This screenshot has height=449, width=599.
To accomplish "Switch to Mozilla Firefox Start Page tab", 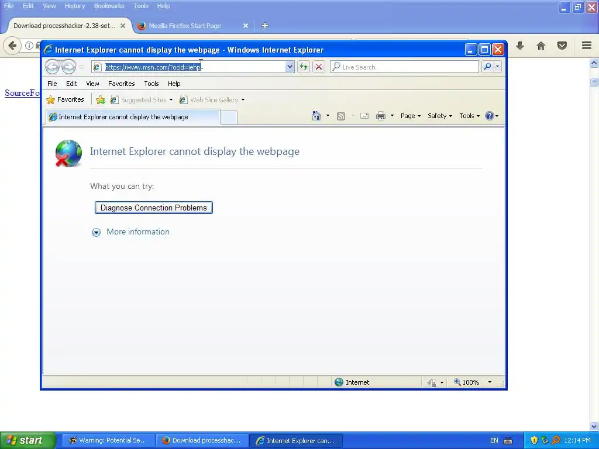I will 185,26.
